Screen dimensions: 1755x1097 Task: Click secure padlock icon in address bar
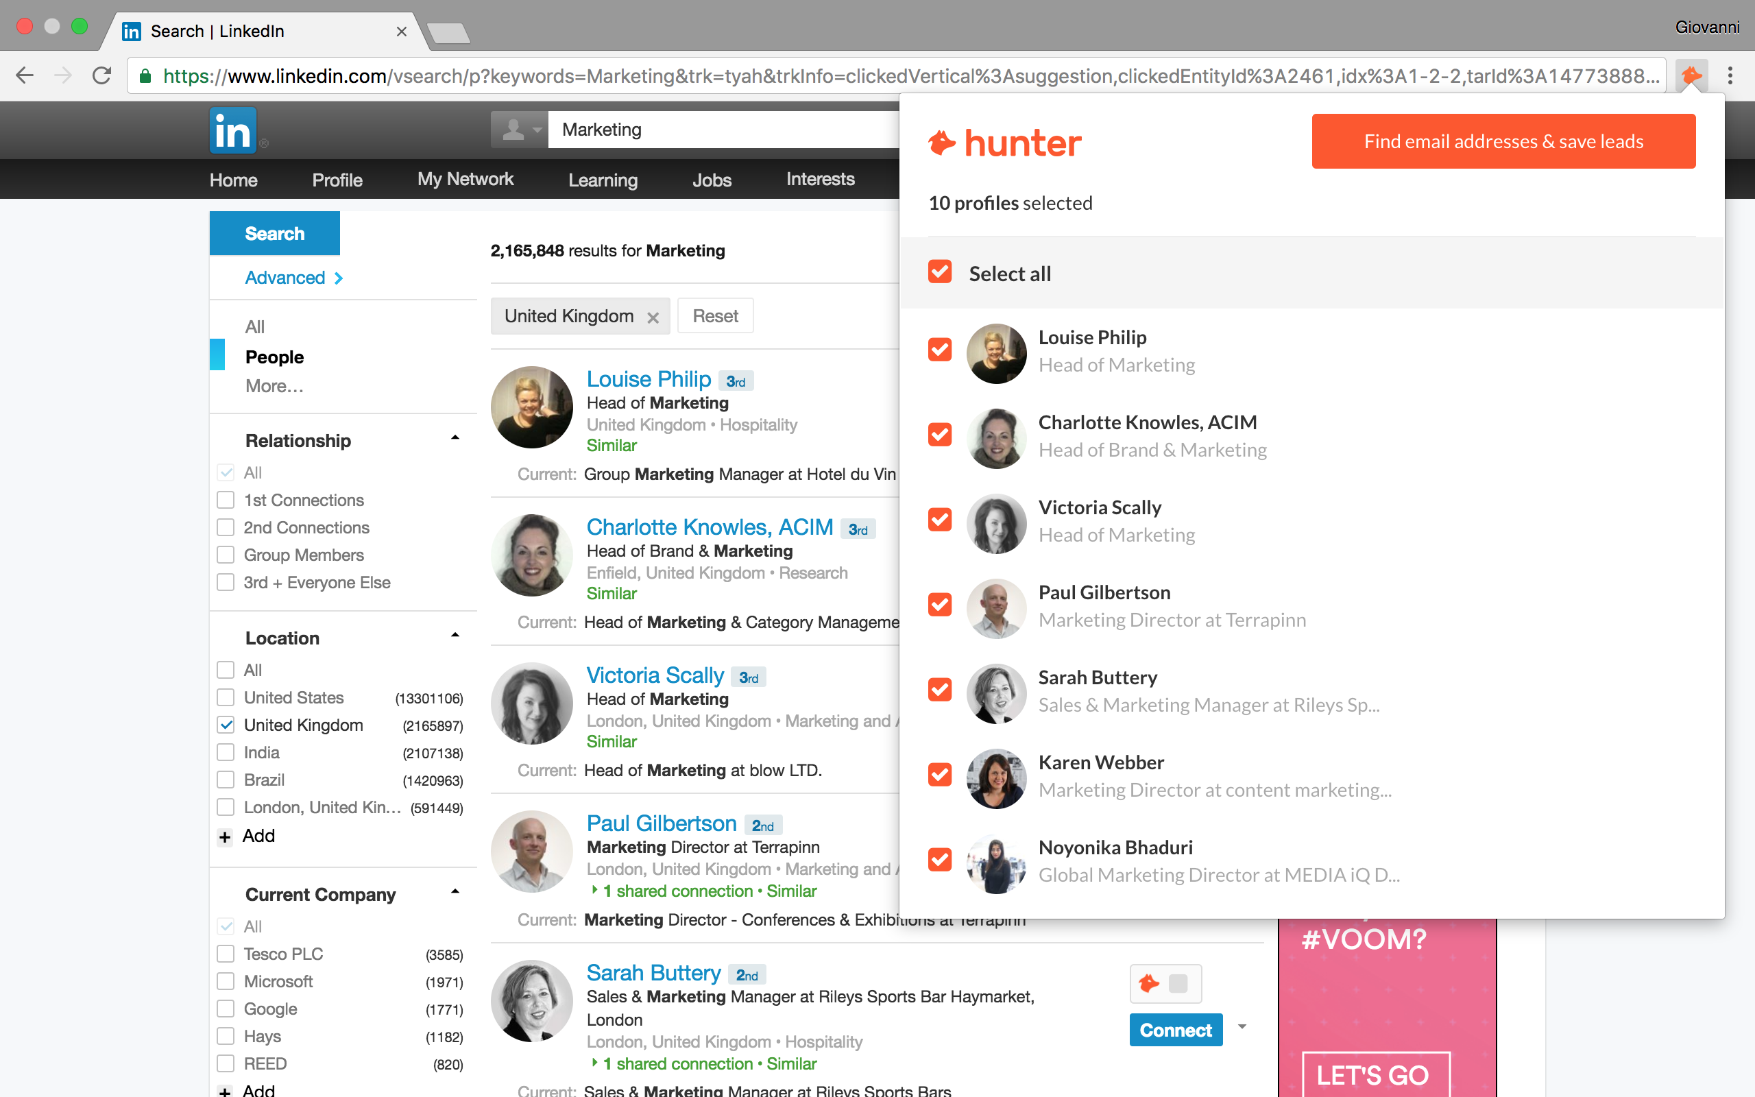point(145,76)
